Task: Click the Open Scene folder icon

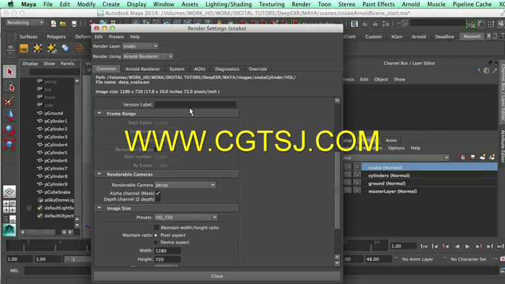Action: click(63, 24)
